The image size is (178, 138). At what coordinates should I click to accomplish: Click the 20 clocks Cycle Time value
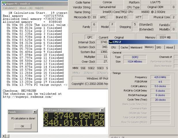[160, 100]
